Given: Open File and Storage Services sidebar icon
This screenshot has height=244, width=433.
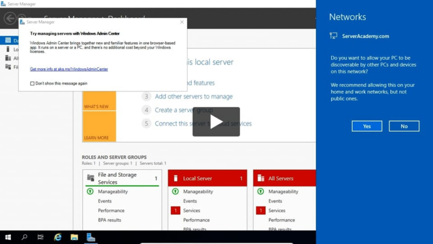Looking at the screenshot, I should tap(8, 67).
